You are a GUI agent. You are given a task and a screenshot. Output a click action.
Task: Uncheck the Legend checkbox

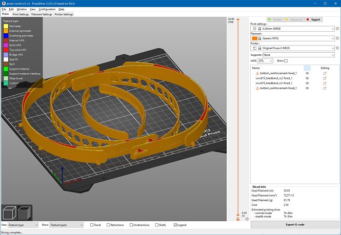click(176, 225)
